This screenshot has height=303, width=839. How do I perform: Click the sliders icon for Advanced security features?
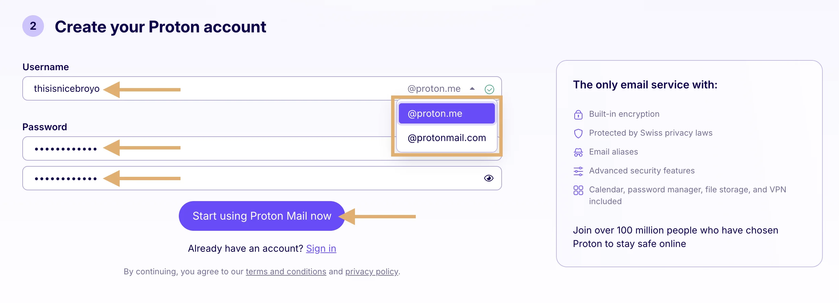click(578, 171)
